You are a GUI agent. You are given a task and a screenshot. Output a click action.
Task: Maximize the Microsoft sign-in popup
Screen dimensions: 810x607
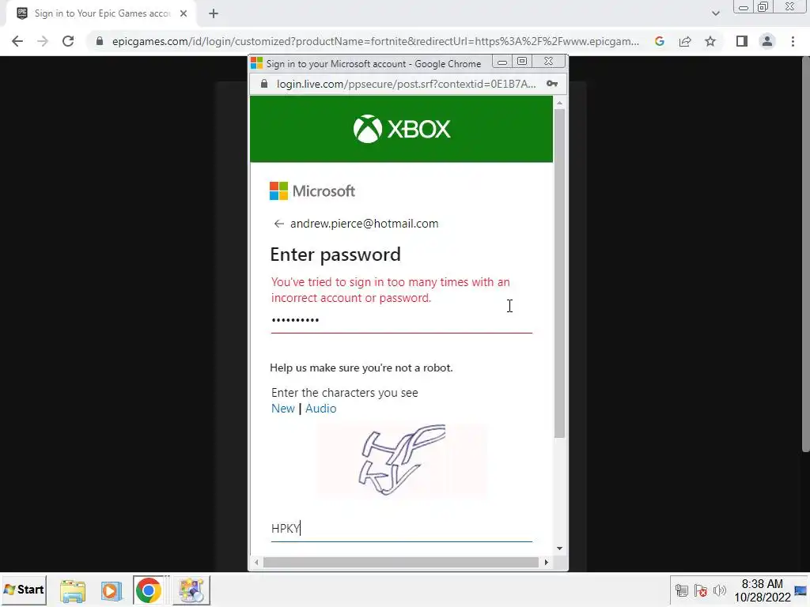coord(522,62)
